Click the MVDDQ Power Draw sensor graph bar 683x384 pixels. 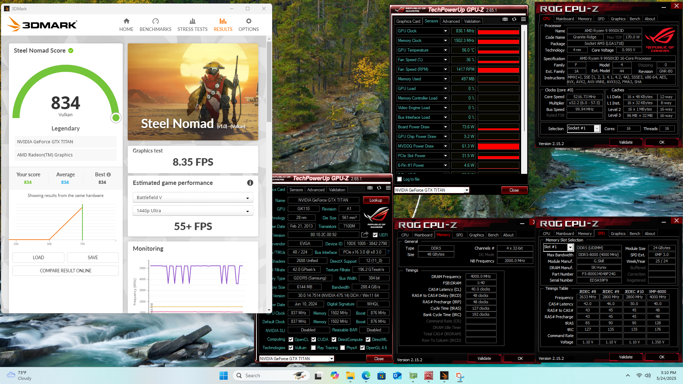point(498,146)
